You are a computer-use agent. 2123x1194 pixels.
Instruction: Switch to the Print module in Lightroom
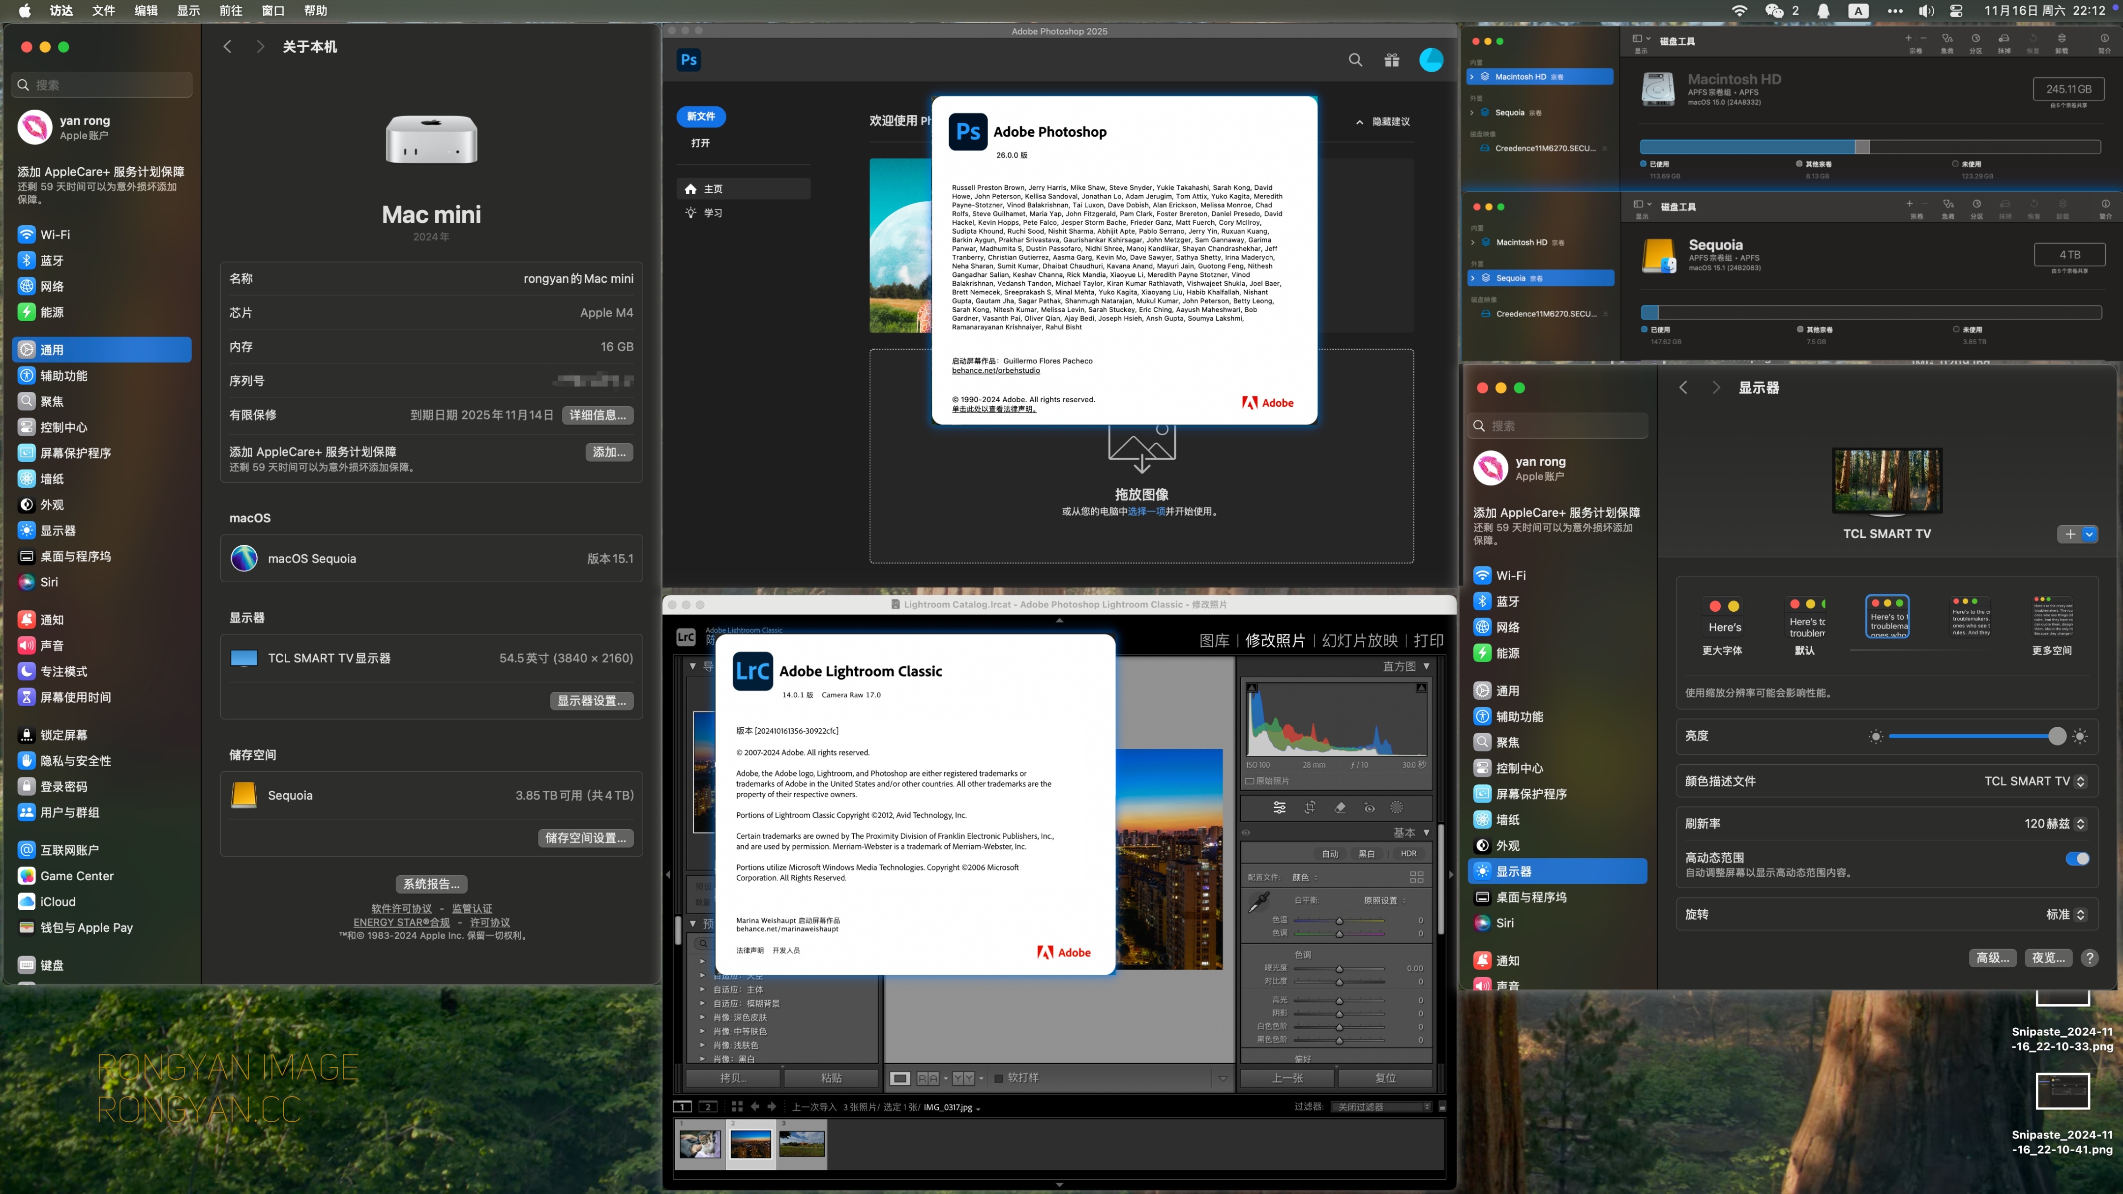(x=1428, y=640)
